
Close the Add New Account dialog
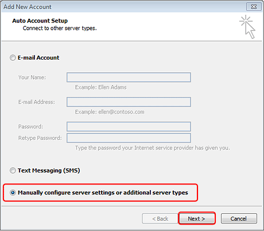coord(254,7)
